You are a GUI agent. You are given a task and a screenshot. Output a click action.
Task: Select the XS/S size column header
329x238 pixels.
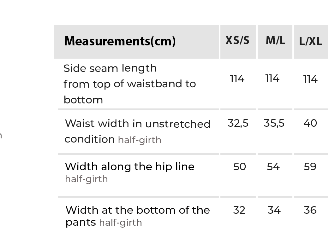(x=237, y=40)
